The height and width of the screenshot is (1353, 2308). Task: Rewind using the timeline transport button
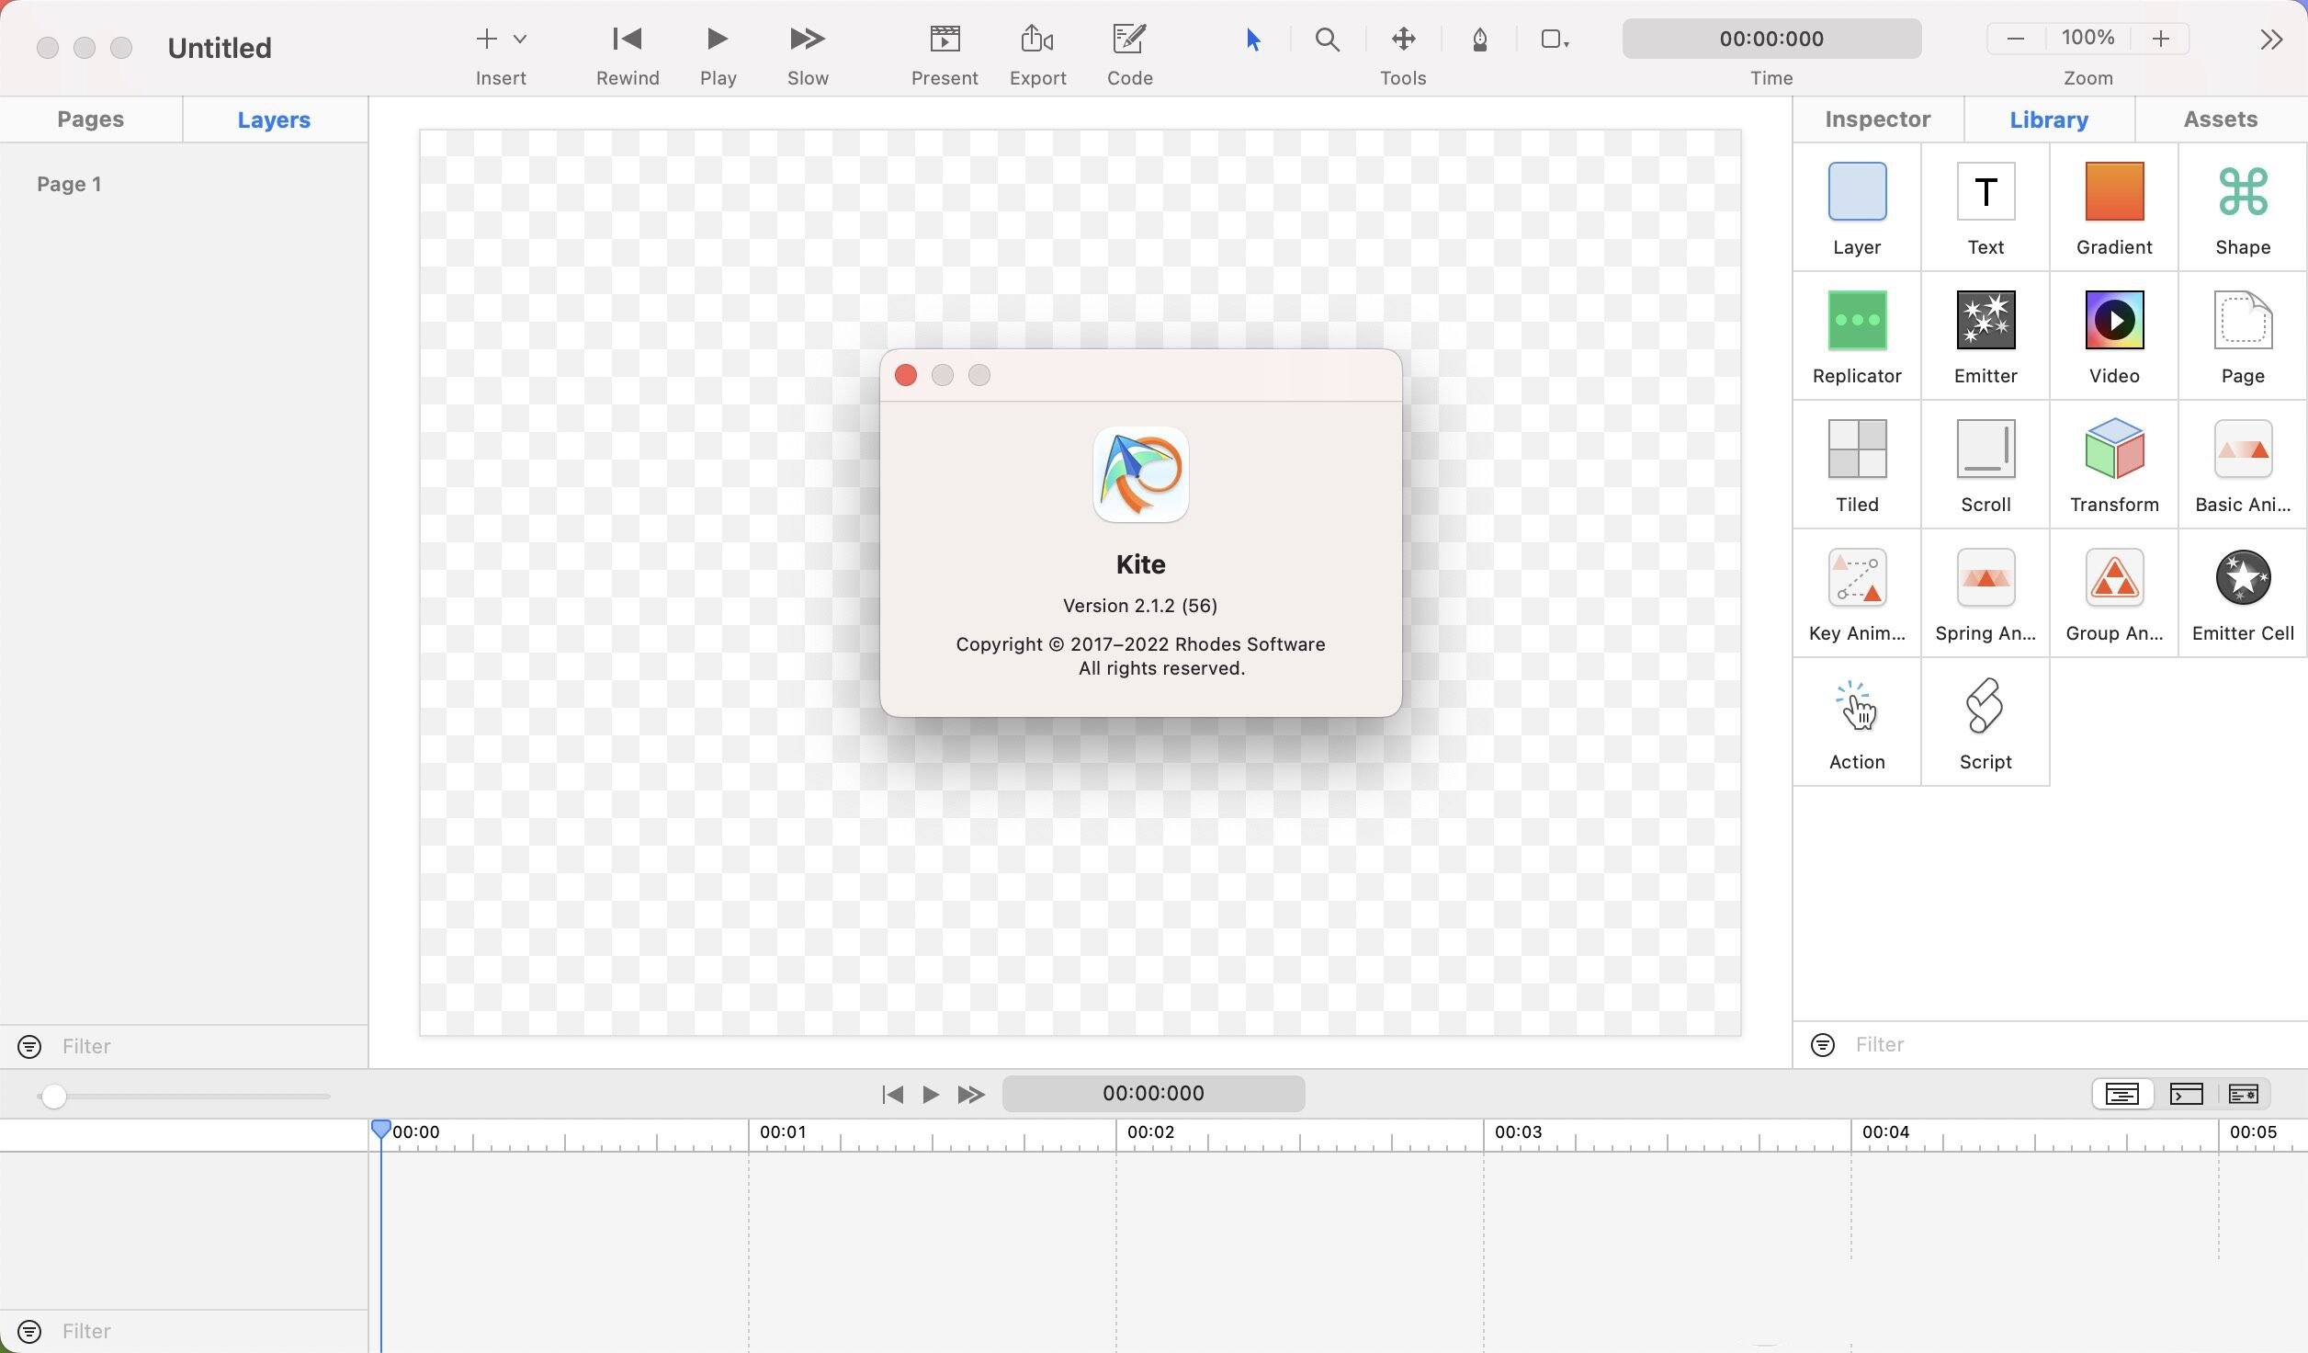(x=892, y=1094)
